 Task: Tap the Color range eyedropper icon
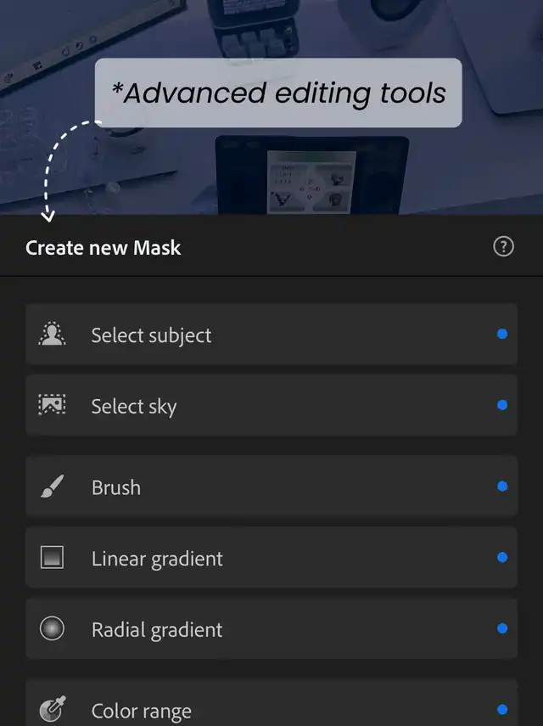[52, 710]
